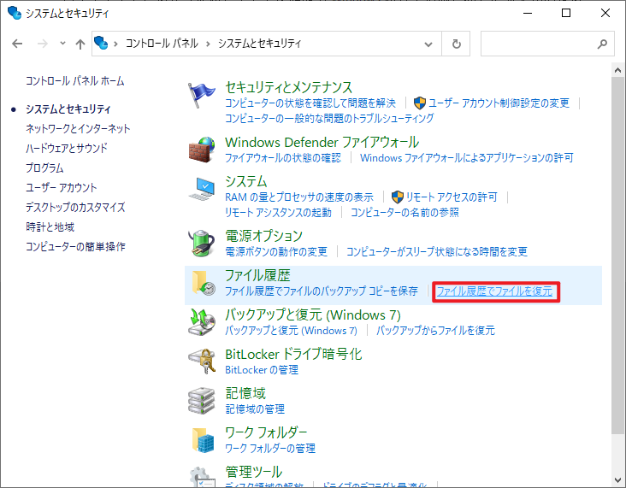Open ユーザー アカウント制御設定の変更 link
Image resolution: width=626 pixels, height=488 pixels.
click(499, 103)
